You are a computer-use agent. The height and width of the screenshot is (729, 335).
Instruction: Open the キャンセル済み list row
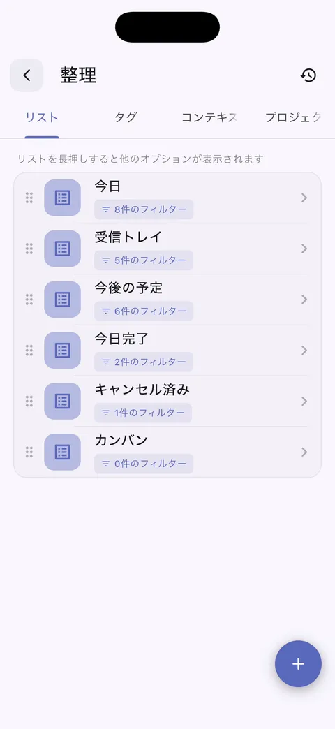click(x=167, y=402)
